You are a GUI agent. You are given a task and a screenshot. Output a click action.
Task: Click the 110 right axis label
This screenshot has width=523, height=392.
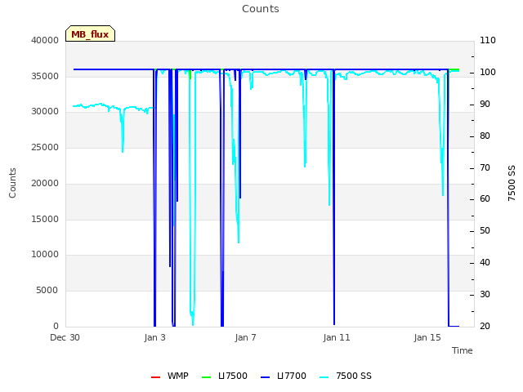coord(488,40)
